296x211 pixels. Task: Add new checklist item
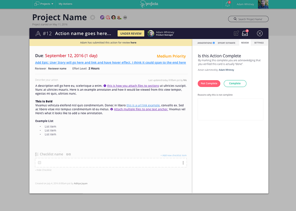174,155
